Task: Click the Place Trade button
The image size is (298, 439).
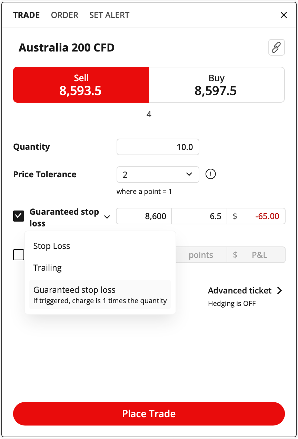Action: pyautogui.click(x=149, y=414)
